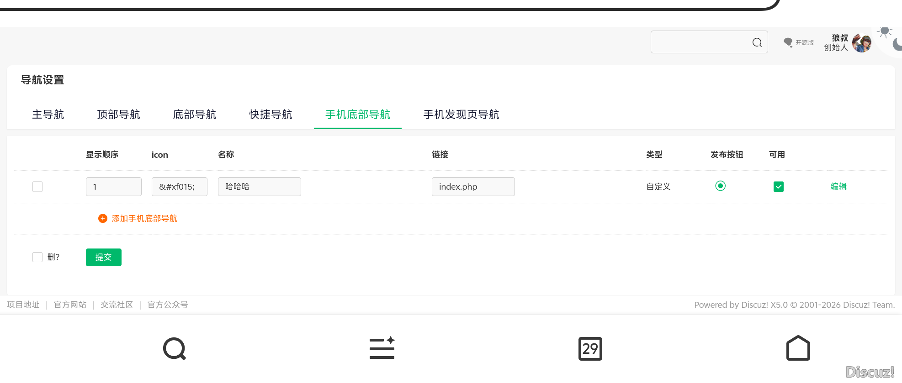Open the 主导航 tab
902x383 pixels.
click(x=48, y=114)
